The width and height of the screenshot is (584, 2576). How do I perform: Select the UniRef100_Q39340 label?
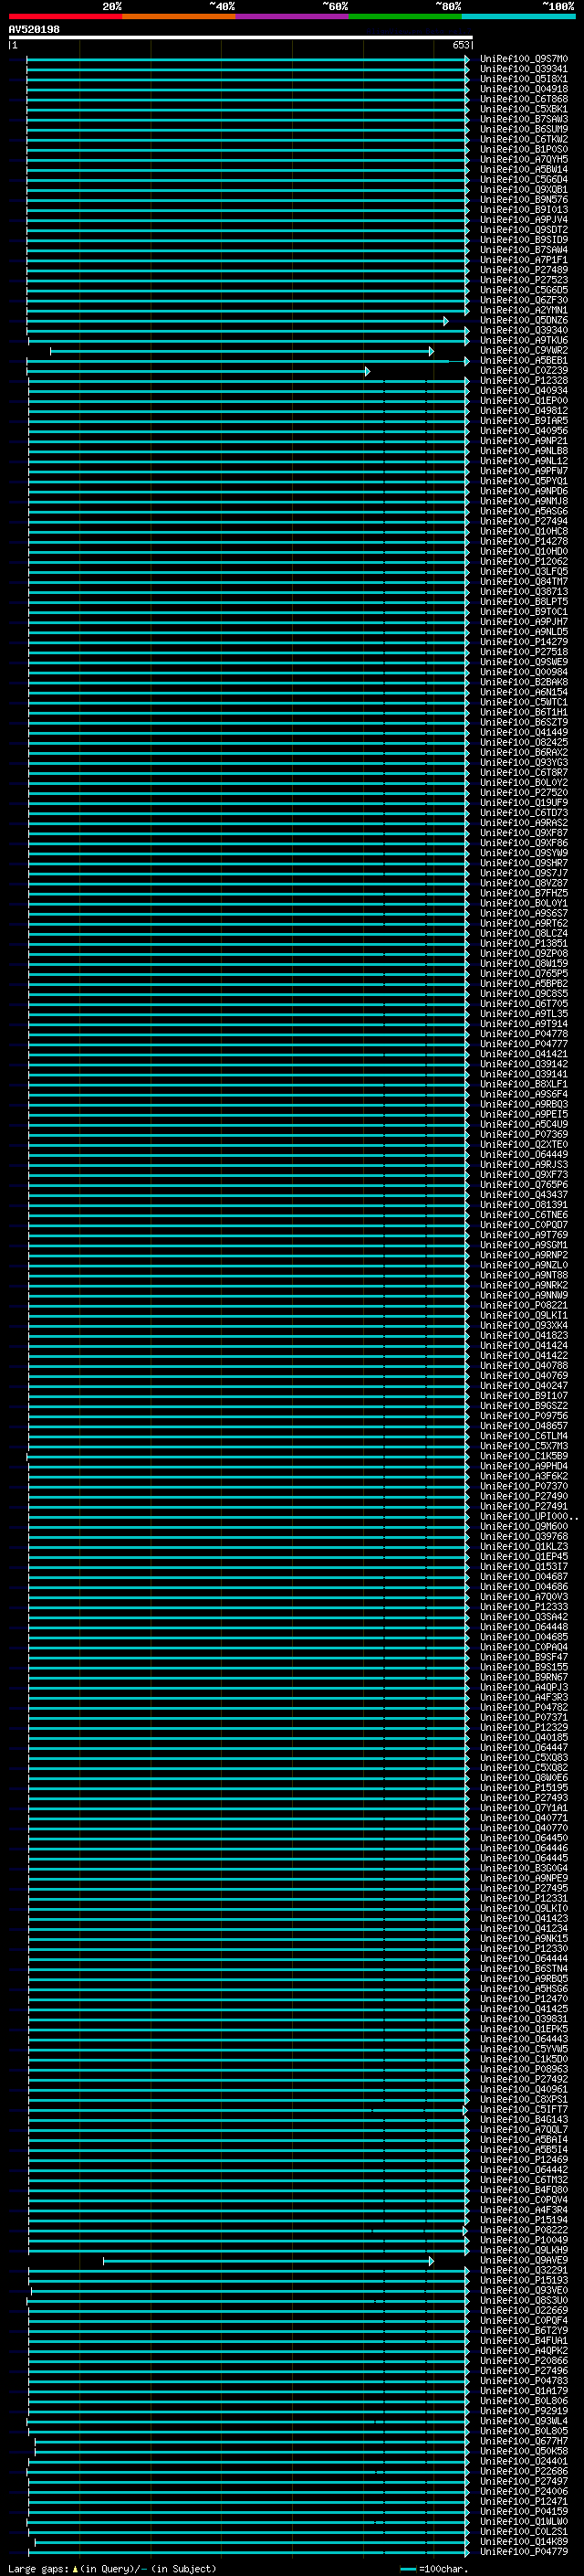524,330
